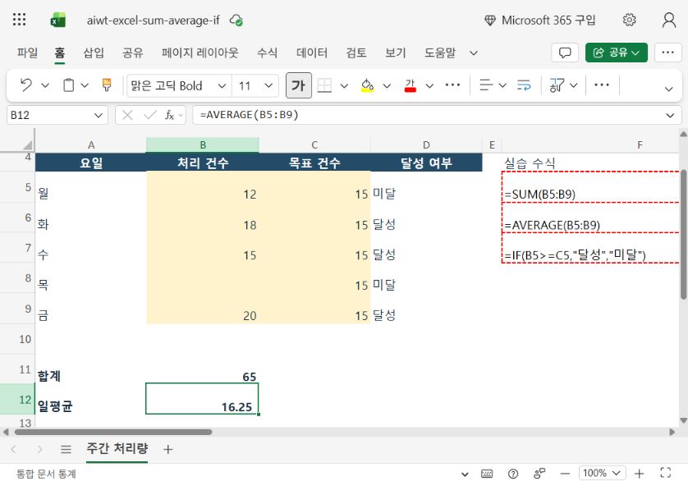This screenshot has width=688, height=481.
Task: Open the comments pane
Action: pyautogui.click(x=565, y=53)
